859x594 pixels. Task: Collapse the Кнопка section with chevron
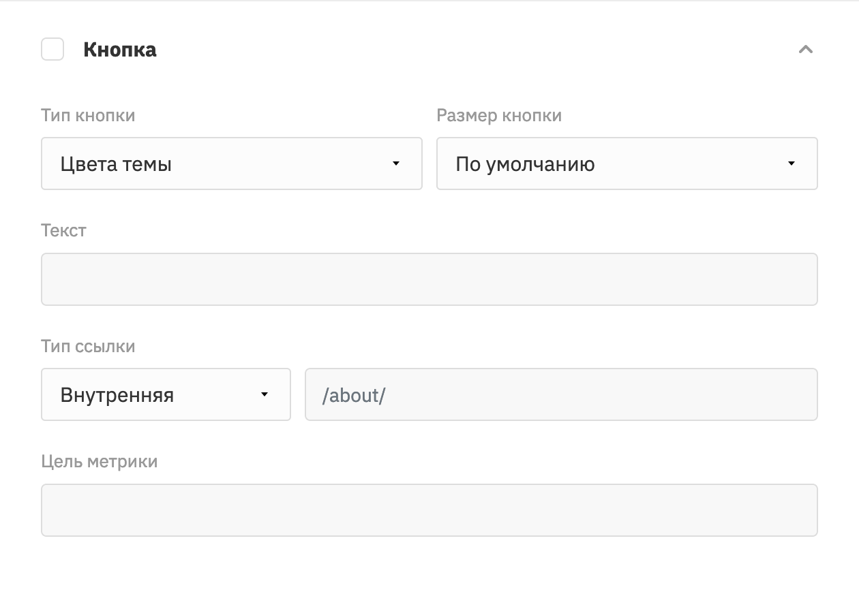[x=806, y=49]
